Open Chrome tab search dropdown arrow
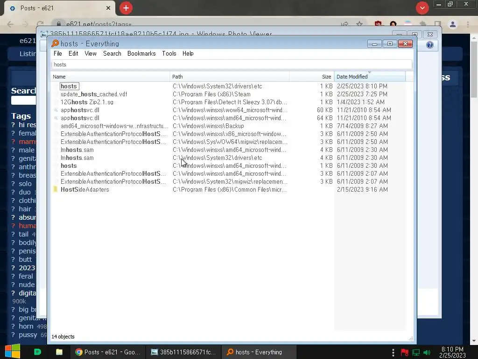Screen dimensions: 478x359 (x=422, y=8)
